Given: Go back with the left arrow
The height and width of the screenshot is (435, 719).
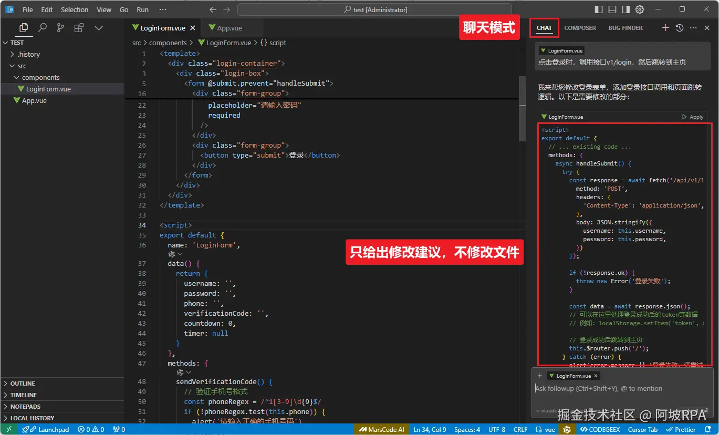Looking at the screenshot, I should click(x=213, y=9).
